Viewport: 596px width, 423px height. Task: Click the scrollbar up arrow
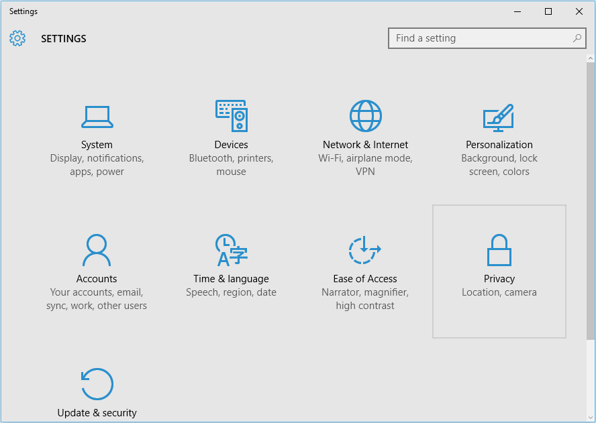(591, 58)
